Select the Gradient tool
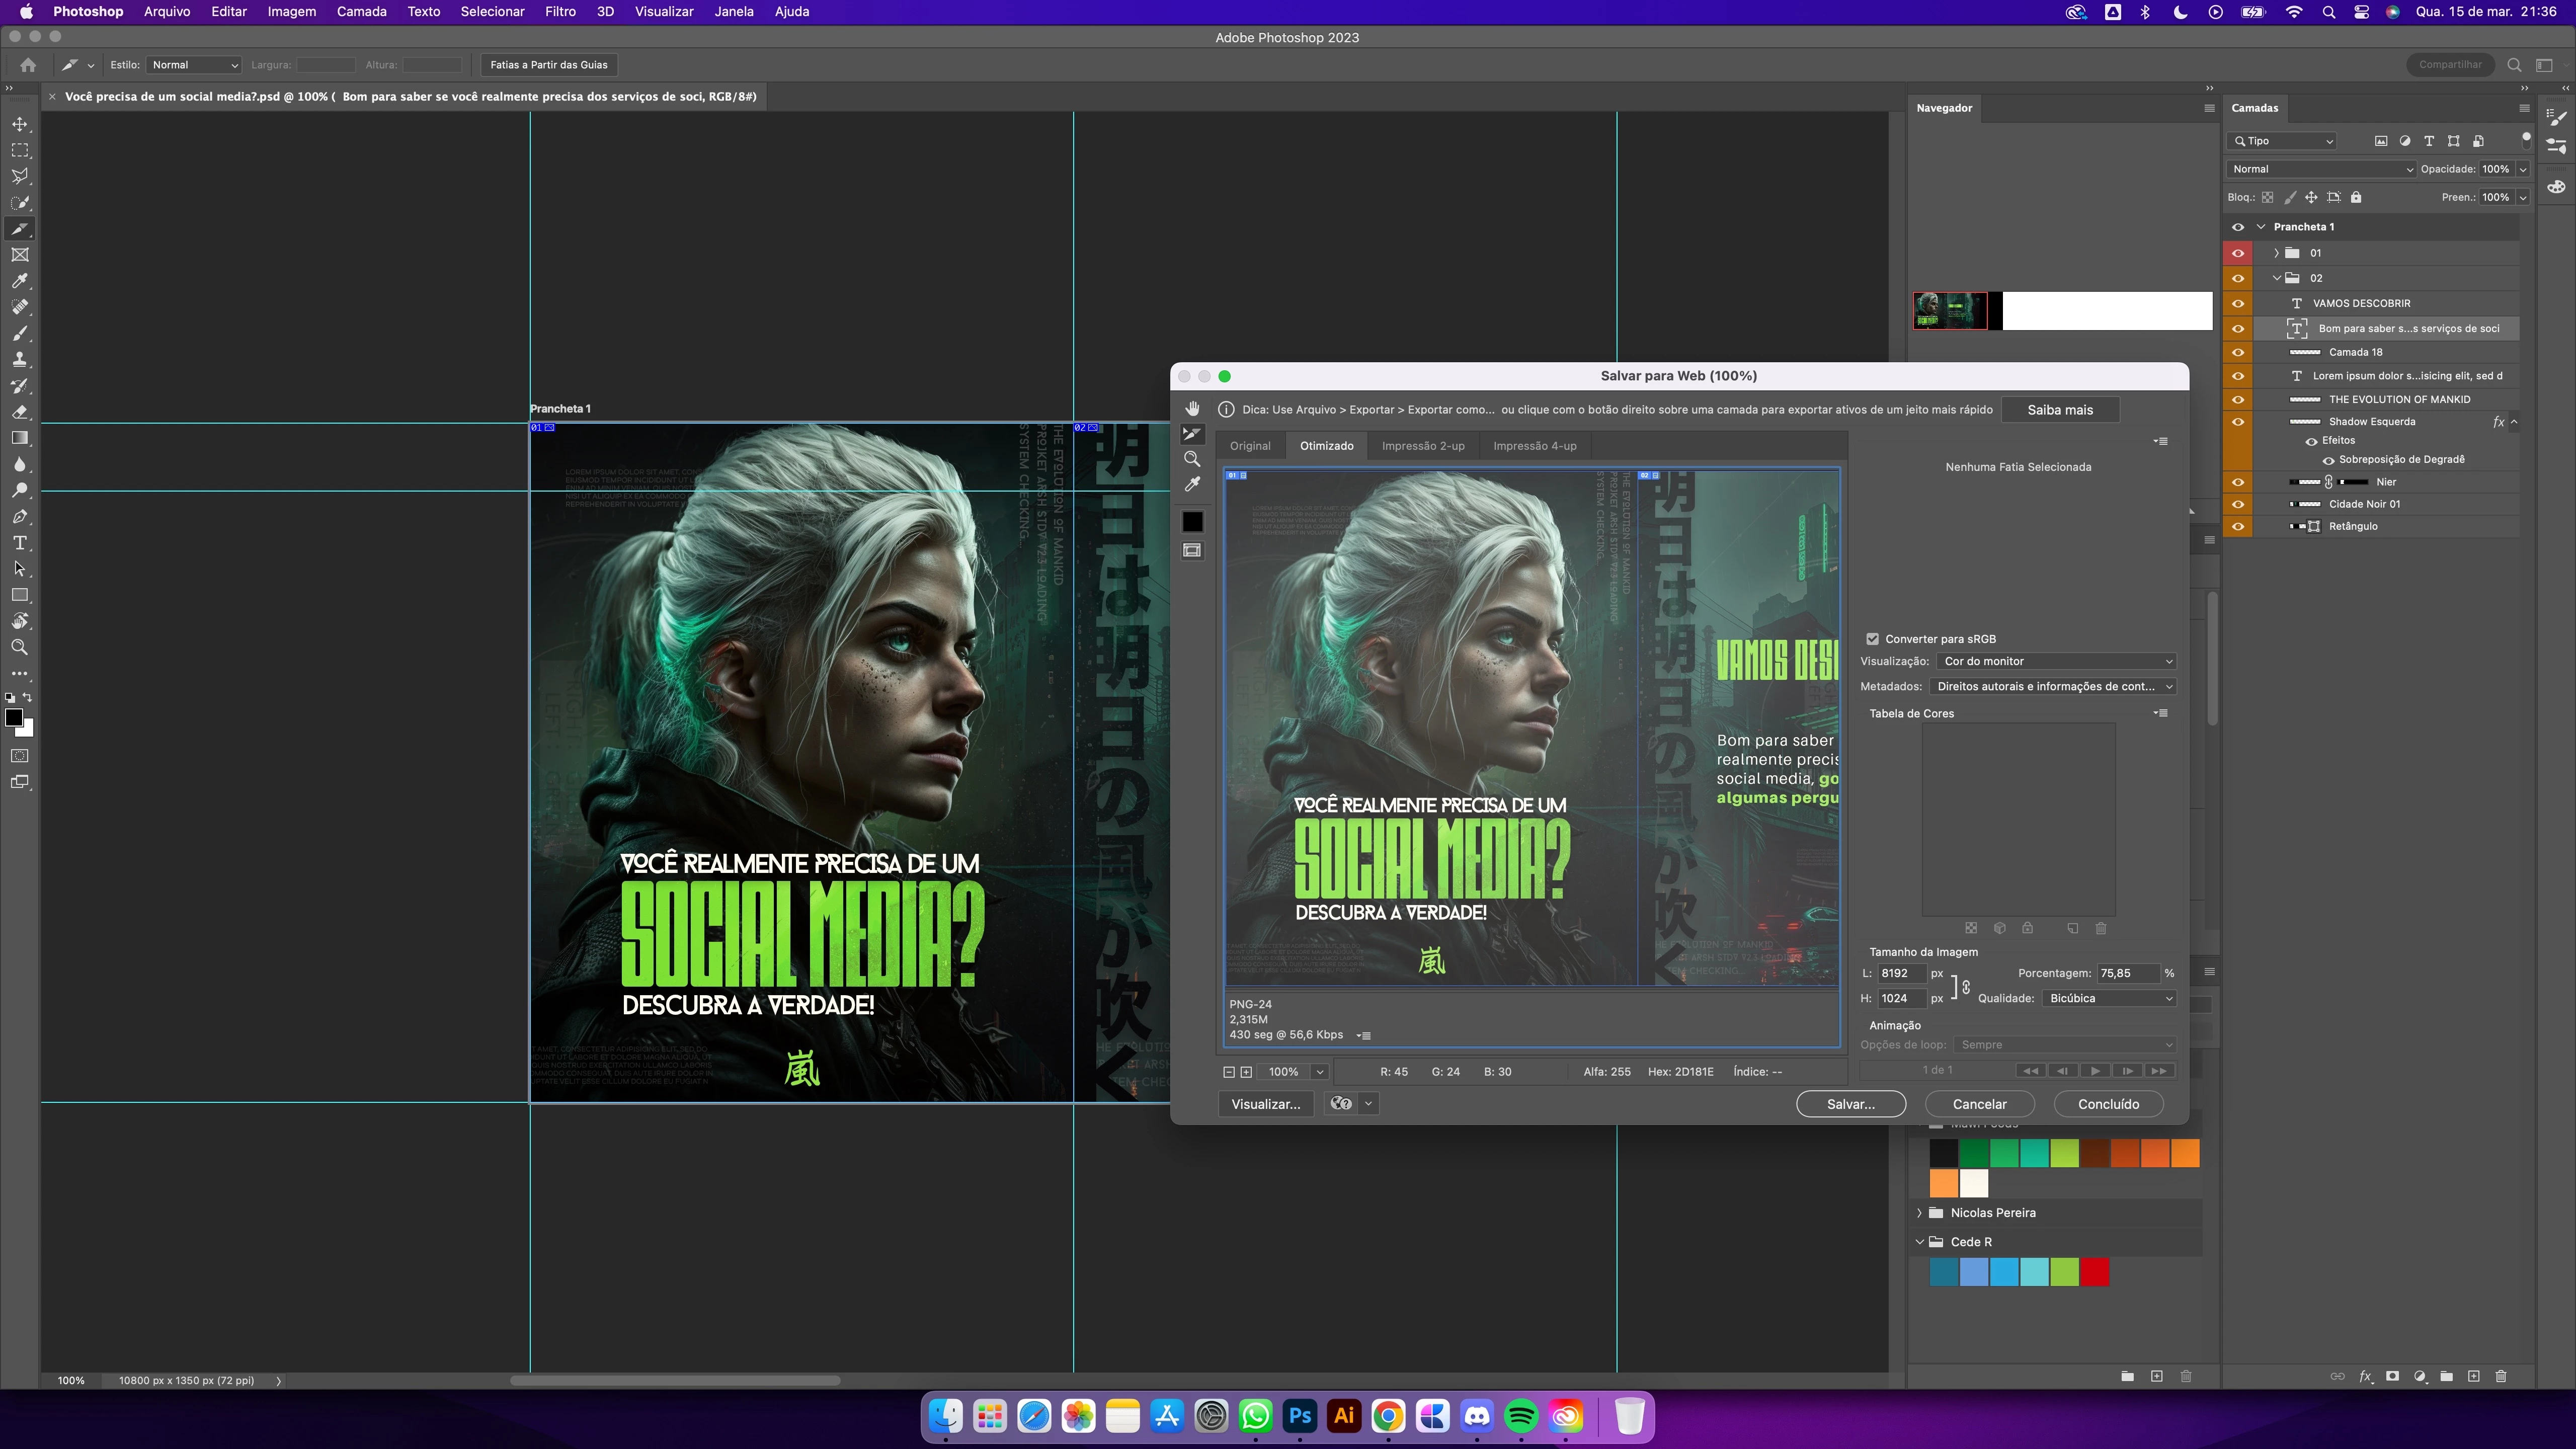This screenshot has height=1449, width=2576. (x=20, y=438)
